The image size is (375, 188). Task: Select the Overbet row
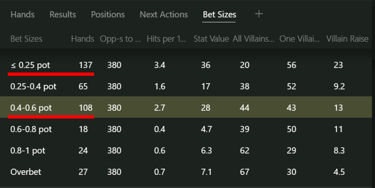coord(186,172)
